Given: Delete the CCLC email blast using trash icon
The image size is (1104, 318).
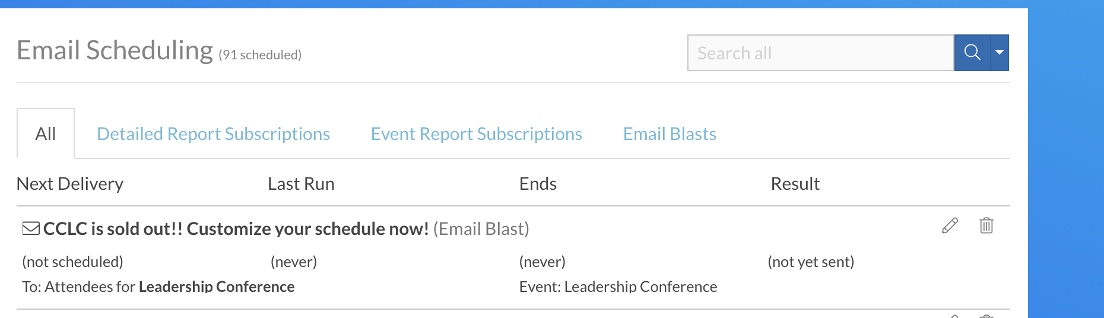Looking at the screenshot, I should (986, 225).
